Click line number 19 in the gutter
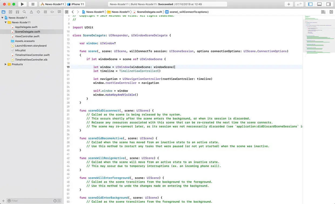The image size is (335, 204). [x=68, y=67]
